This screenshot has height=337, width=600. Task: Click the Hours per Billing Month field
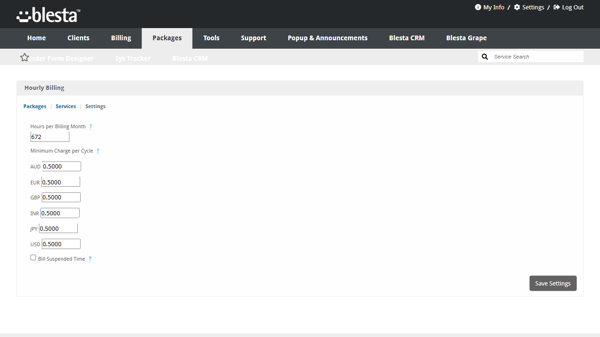coord(50,137)
